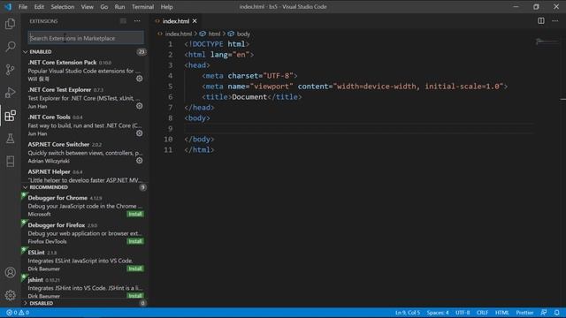This screenshot has width=566, height=318.
Task: Click line number 6 in gutter
Action: coord(170,97)
